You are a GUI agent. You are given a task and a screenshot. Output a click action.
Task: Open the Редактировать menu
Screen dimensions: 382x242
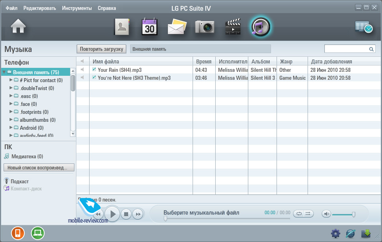click(x=40, y=8)
